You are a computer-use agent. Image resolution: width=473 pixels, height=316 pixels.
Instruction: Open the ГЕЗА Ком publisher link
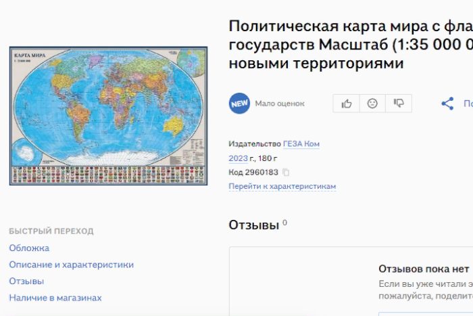pyautogui.click(x=301, y=143)
